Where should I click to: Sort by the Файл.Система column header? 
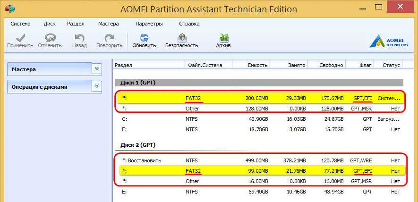click(205, 65)
